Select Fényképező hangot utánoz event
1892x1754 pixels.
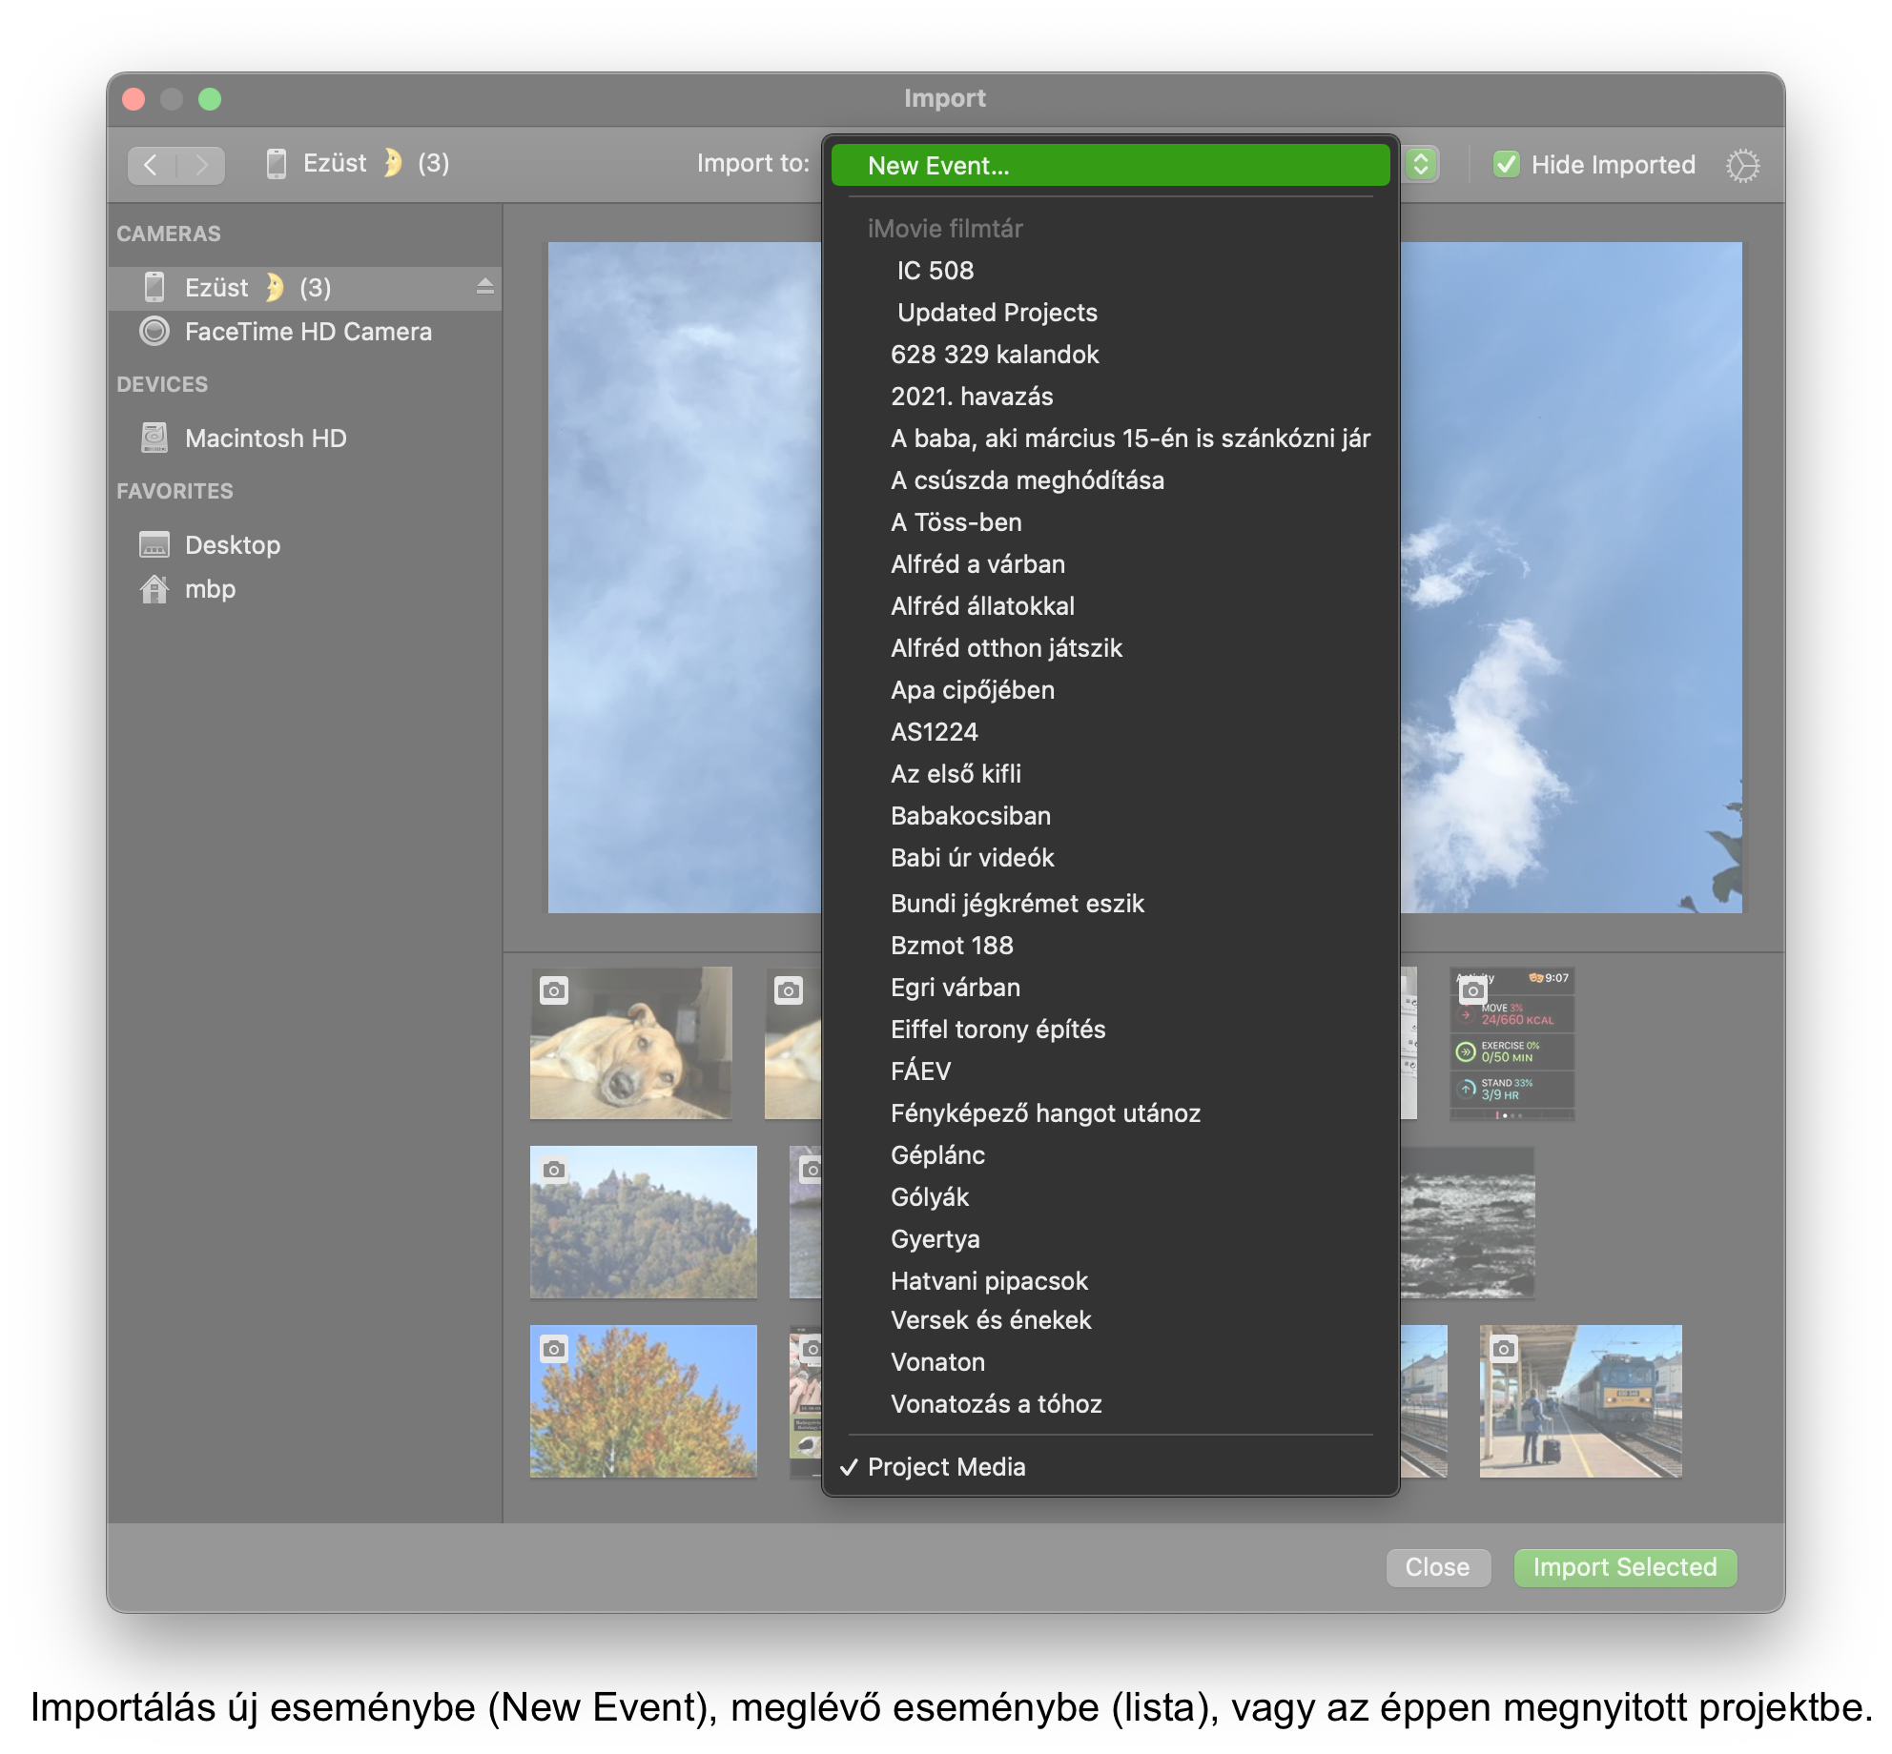tap(1111, 1113)
